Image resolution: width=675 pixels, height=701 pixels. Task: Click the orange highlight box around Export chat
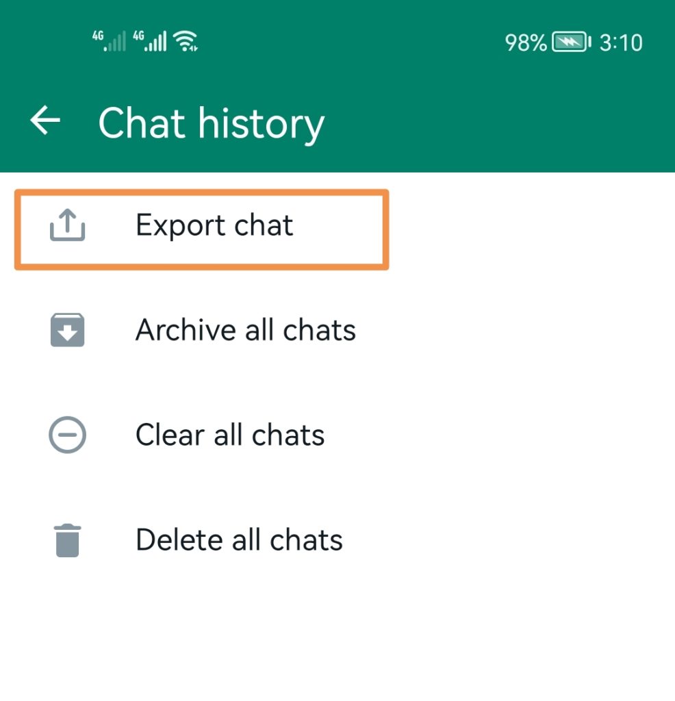(201, 230)
